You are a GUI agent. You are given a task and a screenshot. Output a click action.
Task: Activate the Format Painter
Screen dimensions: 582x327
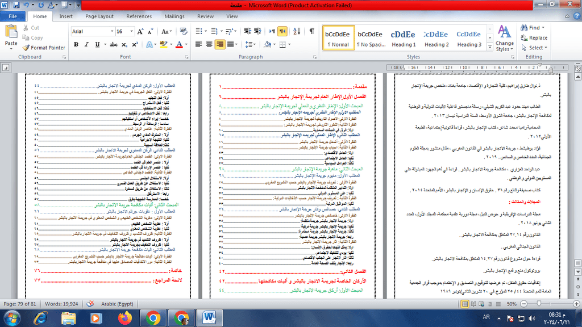point(43,48)
